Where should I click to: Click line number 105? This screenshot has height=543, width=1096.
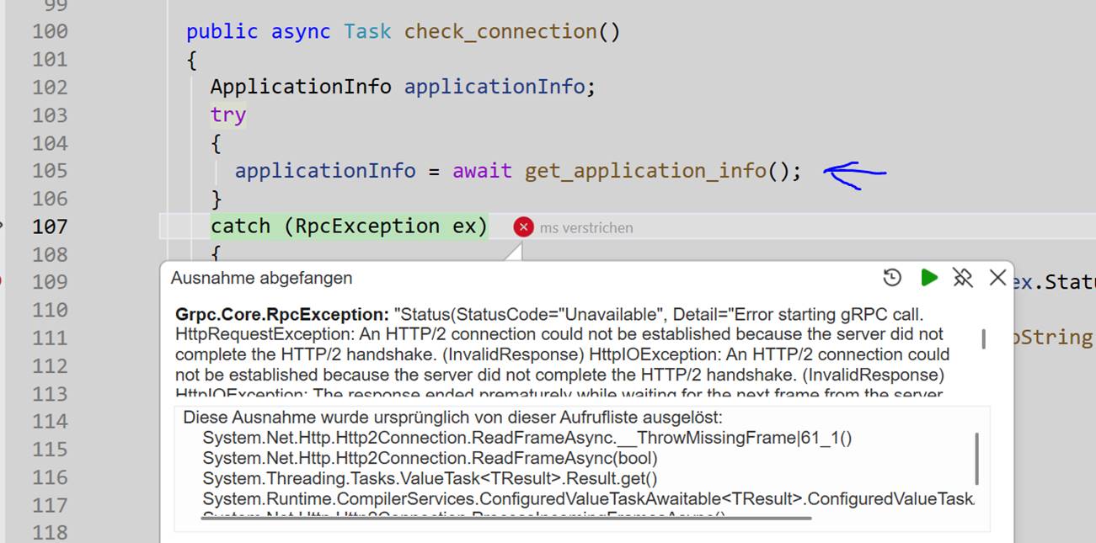(x=50, y=171)
